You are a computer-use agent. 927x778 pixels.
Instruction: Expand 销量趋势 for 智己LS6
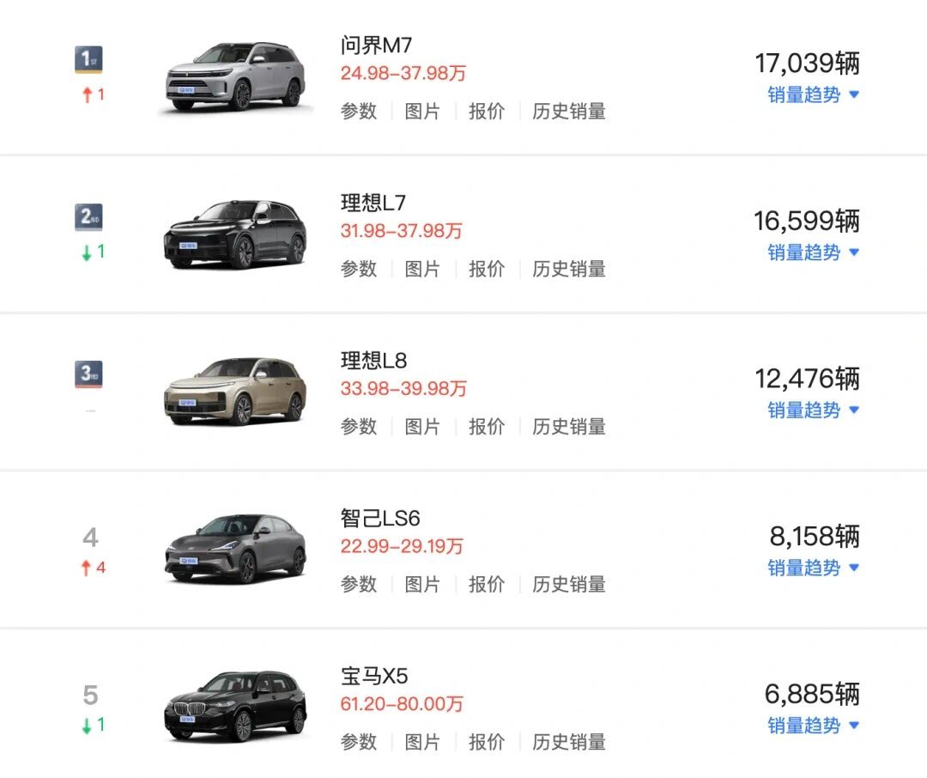tap(814, 568)
